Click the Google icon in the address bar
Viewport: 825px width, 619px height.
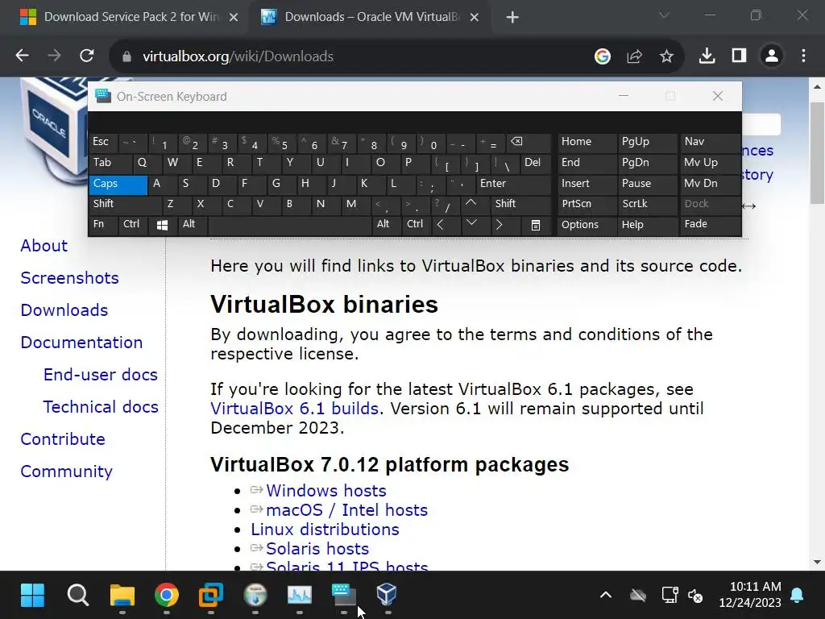coord(603,56)
